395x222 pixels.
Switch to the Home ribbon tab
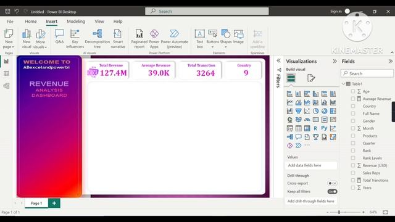(x=31, y=22)
